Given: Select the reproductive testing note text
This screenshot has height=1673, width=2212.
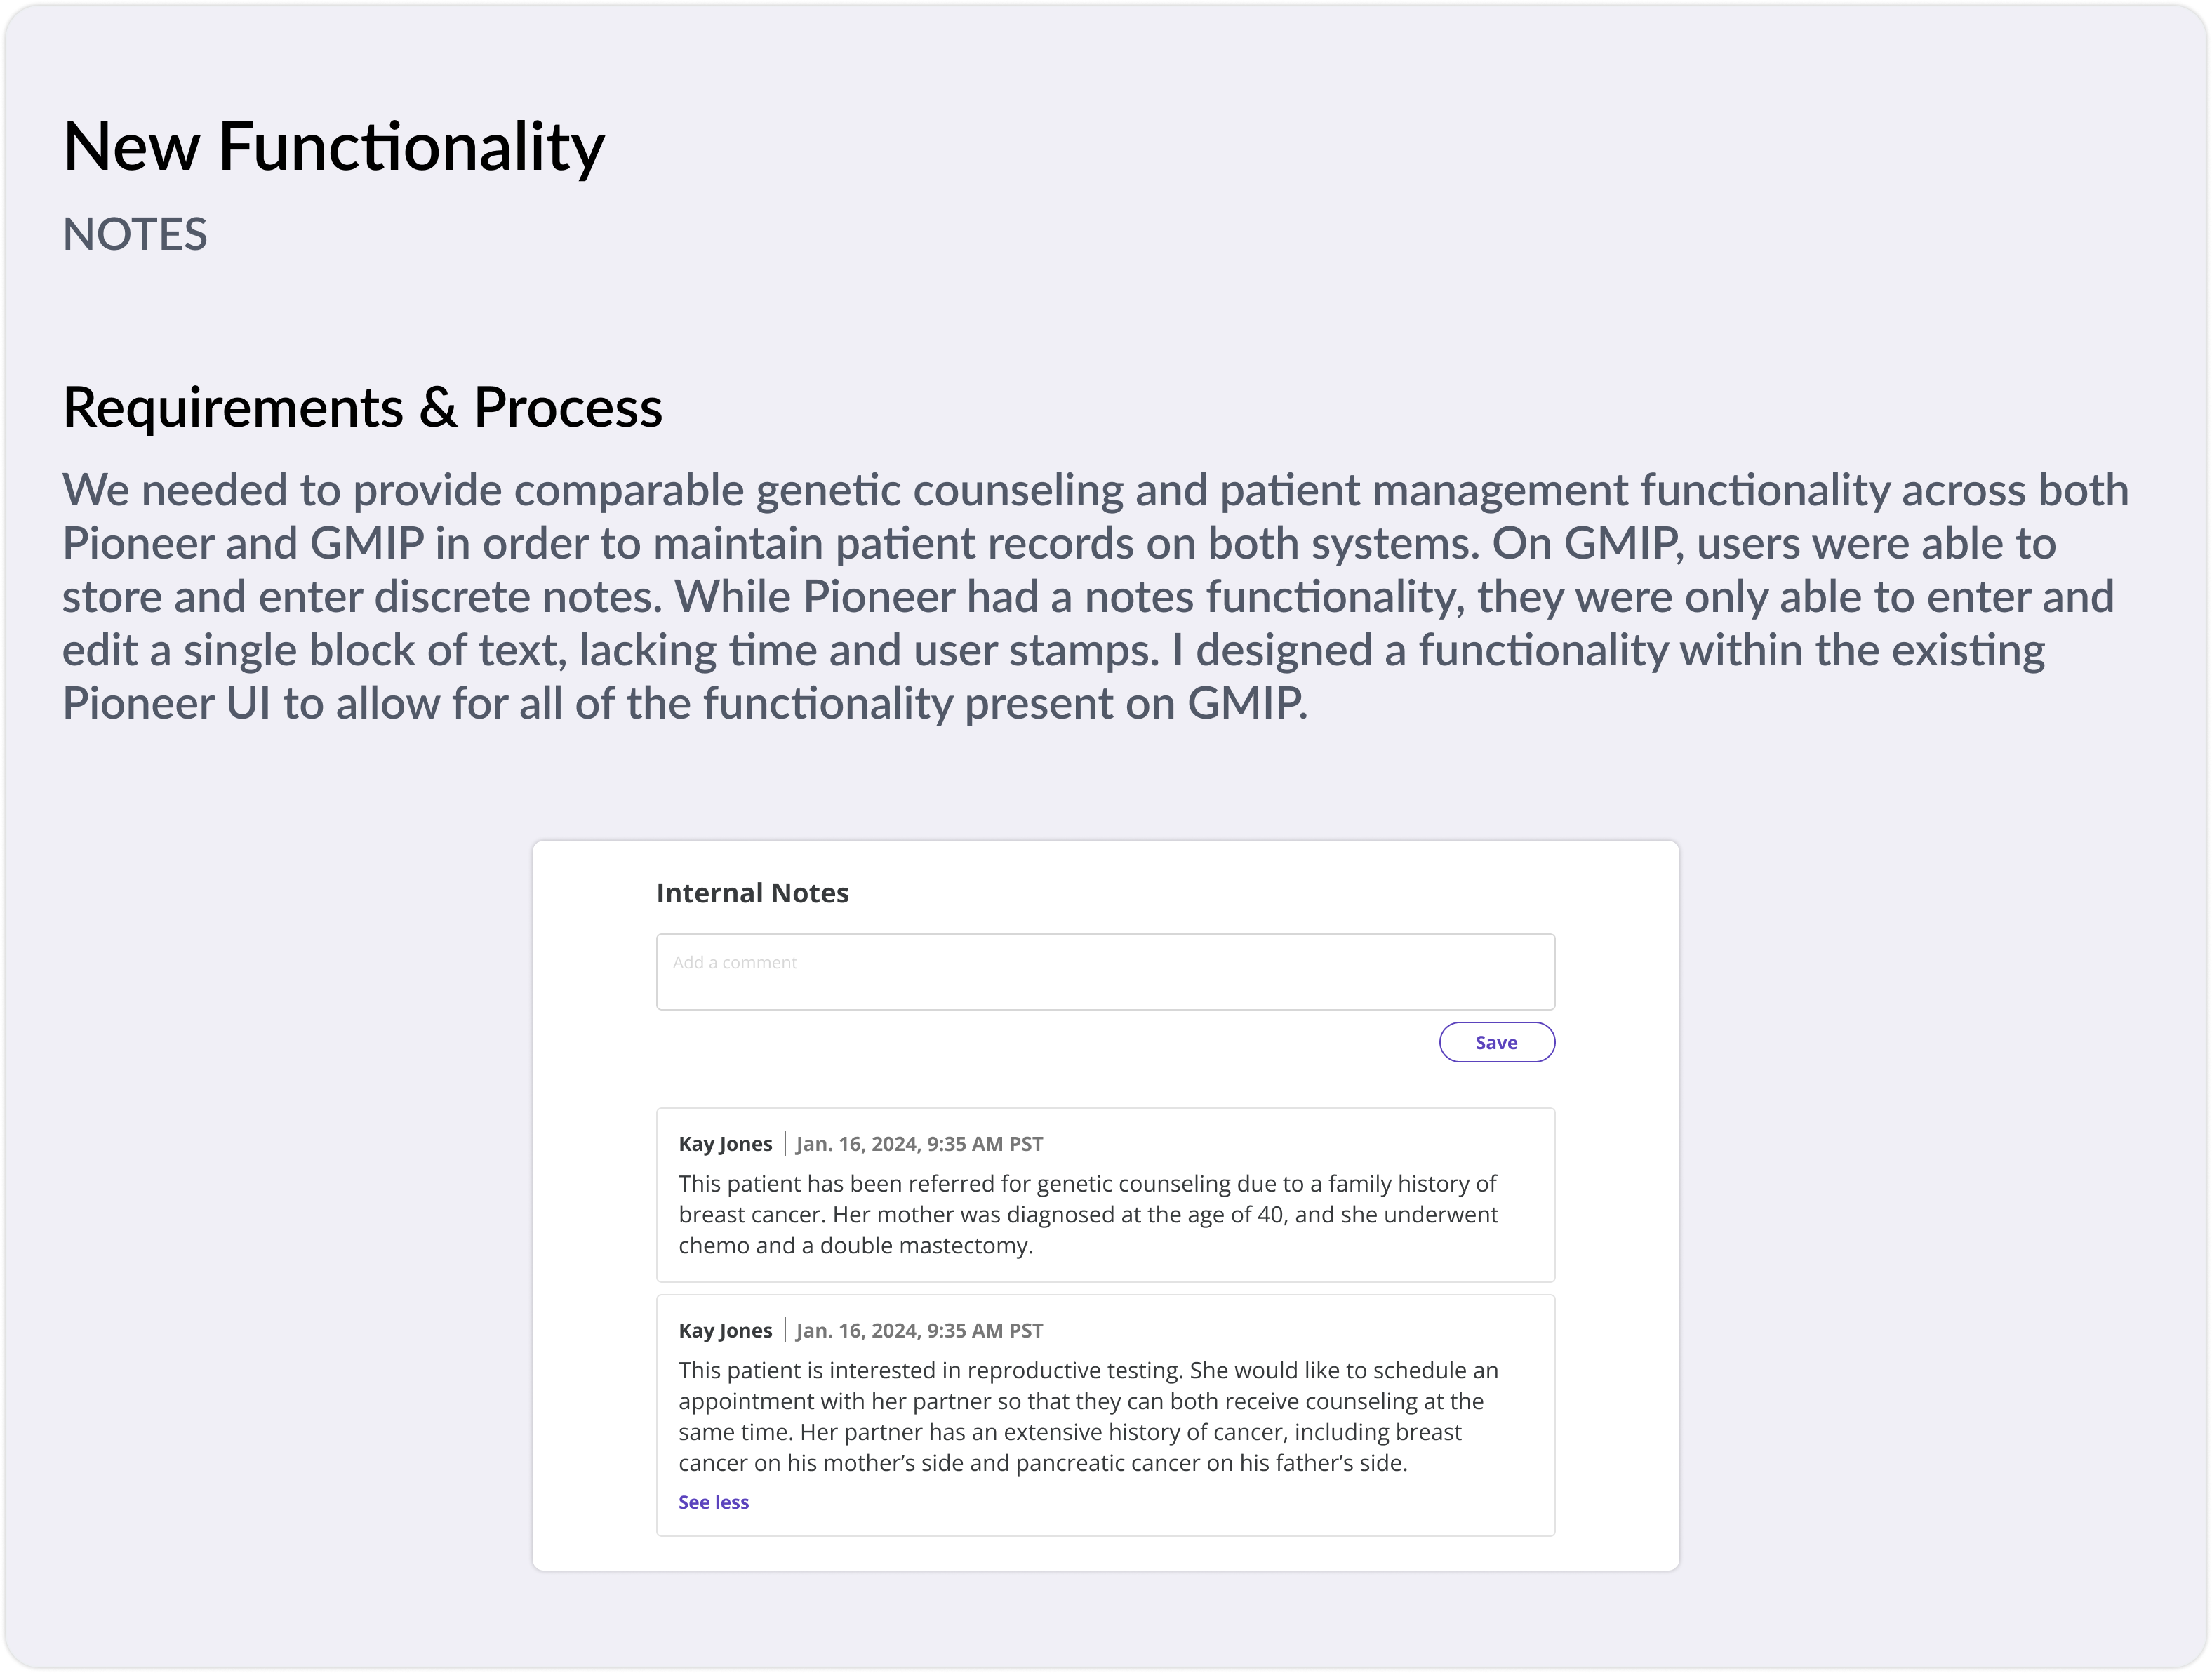Looking at the screenshot, I should pyautogui.click(x=1088, y=1416).
